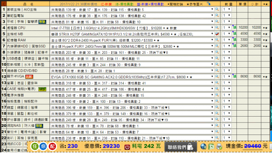Click the 單價 column header

[242, 4]
